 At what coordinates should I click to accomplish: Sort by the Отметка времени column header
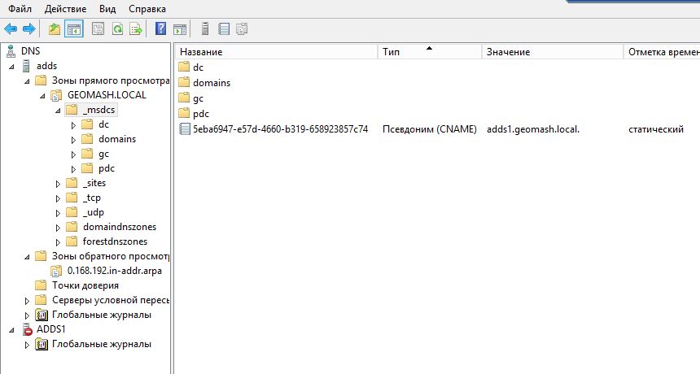tap(662, 52)
